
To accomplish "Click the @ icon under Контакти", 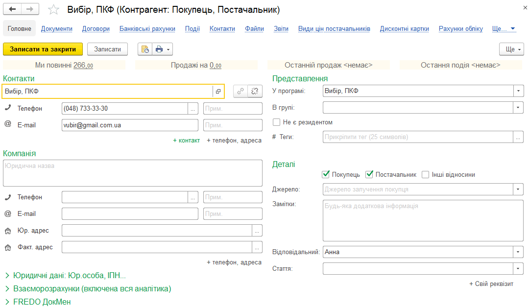I will [x=8, y=124].
